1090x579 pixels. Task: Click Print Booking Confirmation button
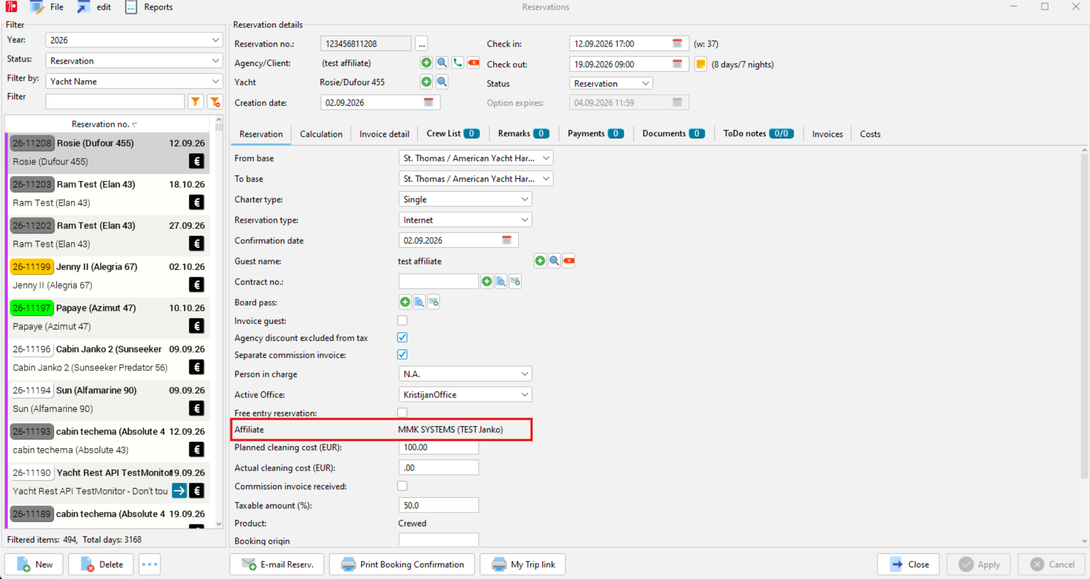tap(402, 564)
